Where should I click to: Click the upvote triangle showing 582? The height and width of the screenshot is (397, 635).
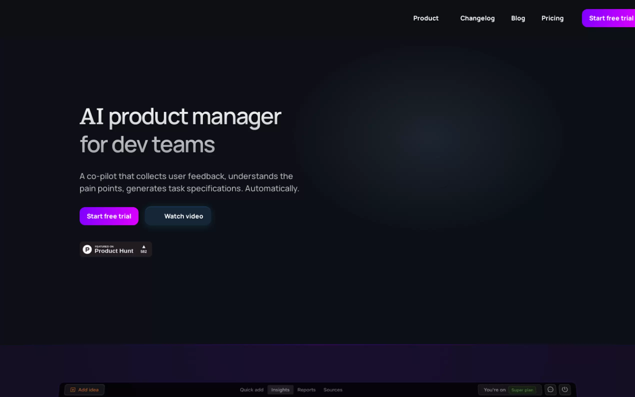click(x=143, y=247)
